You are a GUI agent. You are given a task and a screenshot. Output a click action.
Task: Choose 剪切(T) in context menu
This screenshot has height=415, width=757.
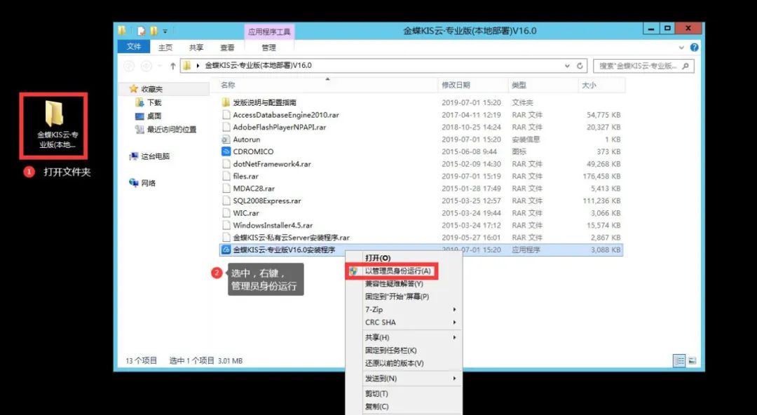(376, 394)
